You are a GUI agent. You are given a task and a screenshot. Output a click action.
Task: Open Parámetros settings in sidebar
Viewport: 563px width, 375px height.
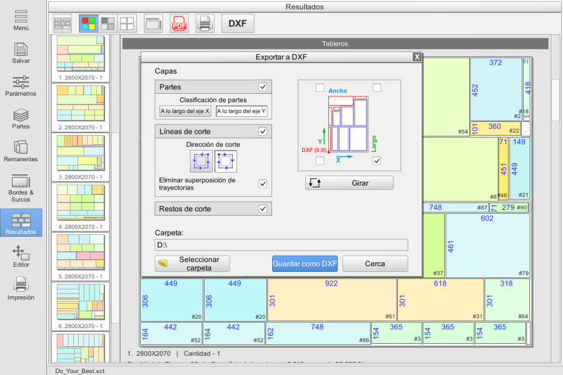21,86
